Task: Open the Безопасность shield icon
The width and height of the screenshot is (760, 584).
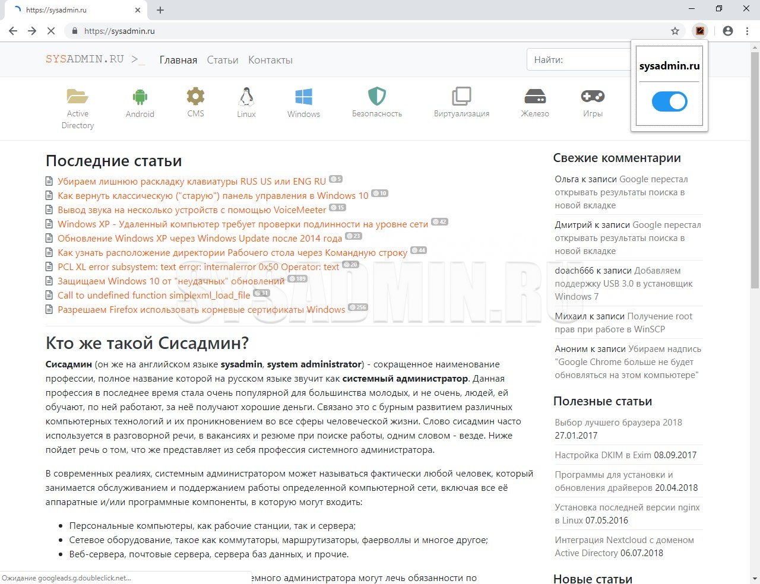Action: [x=376, y=96]
